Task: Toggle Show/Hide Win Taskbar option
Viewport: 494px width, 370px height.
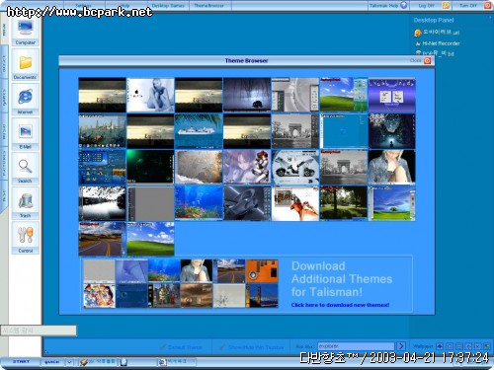Action: click(252, 347)
